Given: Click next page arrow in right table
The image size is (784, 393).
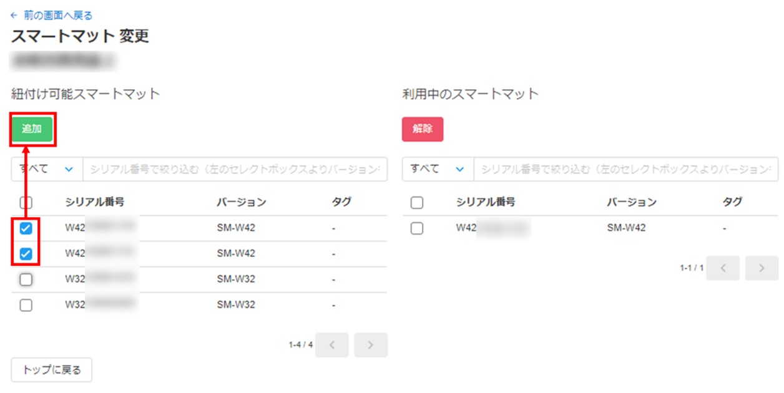Looking at the screenshot, I should 762,268.
